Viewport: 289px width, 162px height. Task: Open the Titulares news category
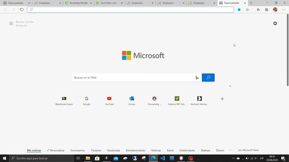coord(96,150)
